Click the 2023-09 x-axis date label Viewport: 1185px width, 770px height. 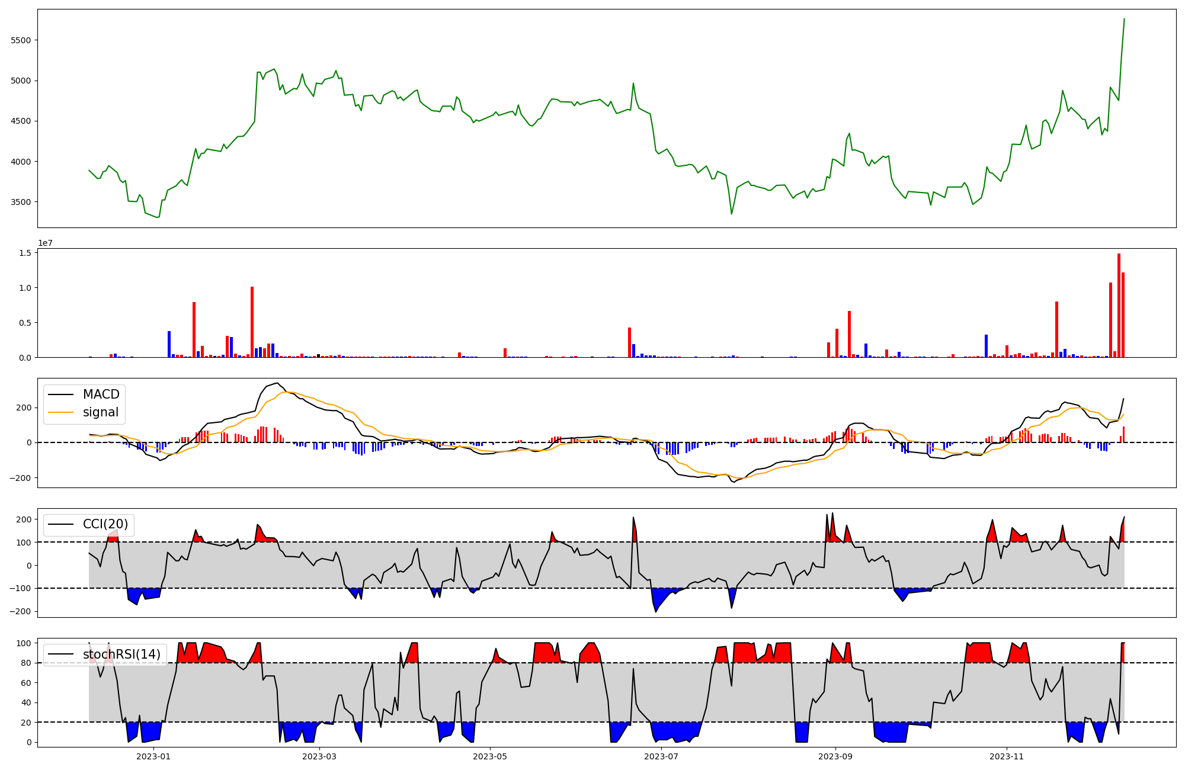835,756
